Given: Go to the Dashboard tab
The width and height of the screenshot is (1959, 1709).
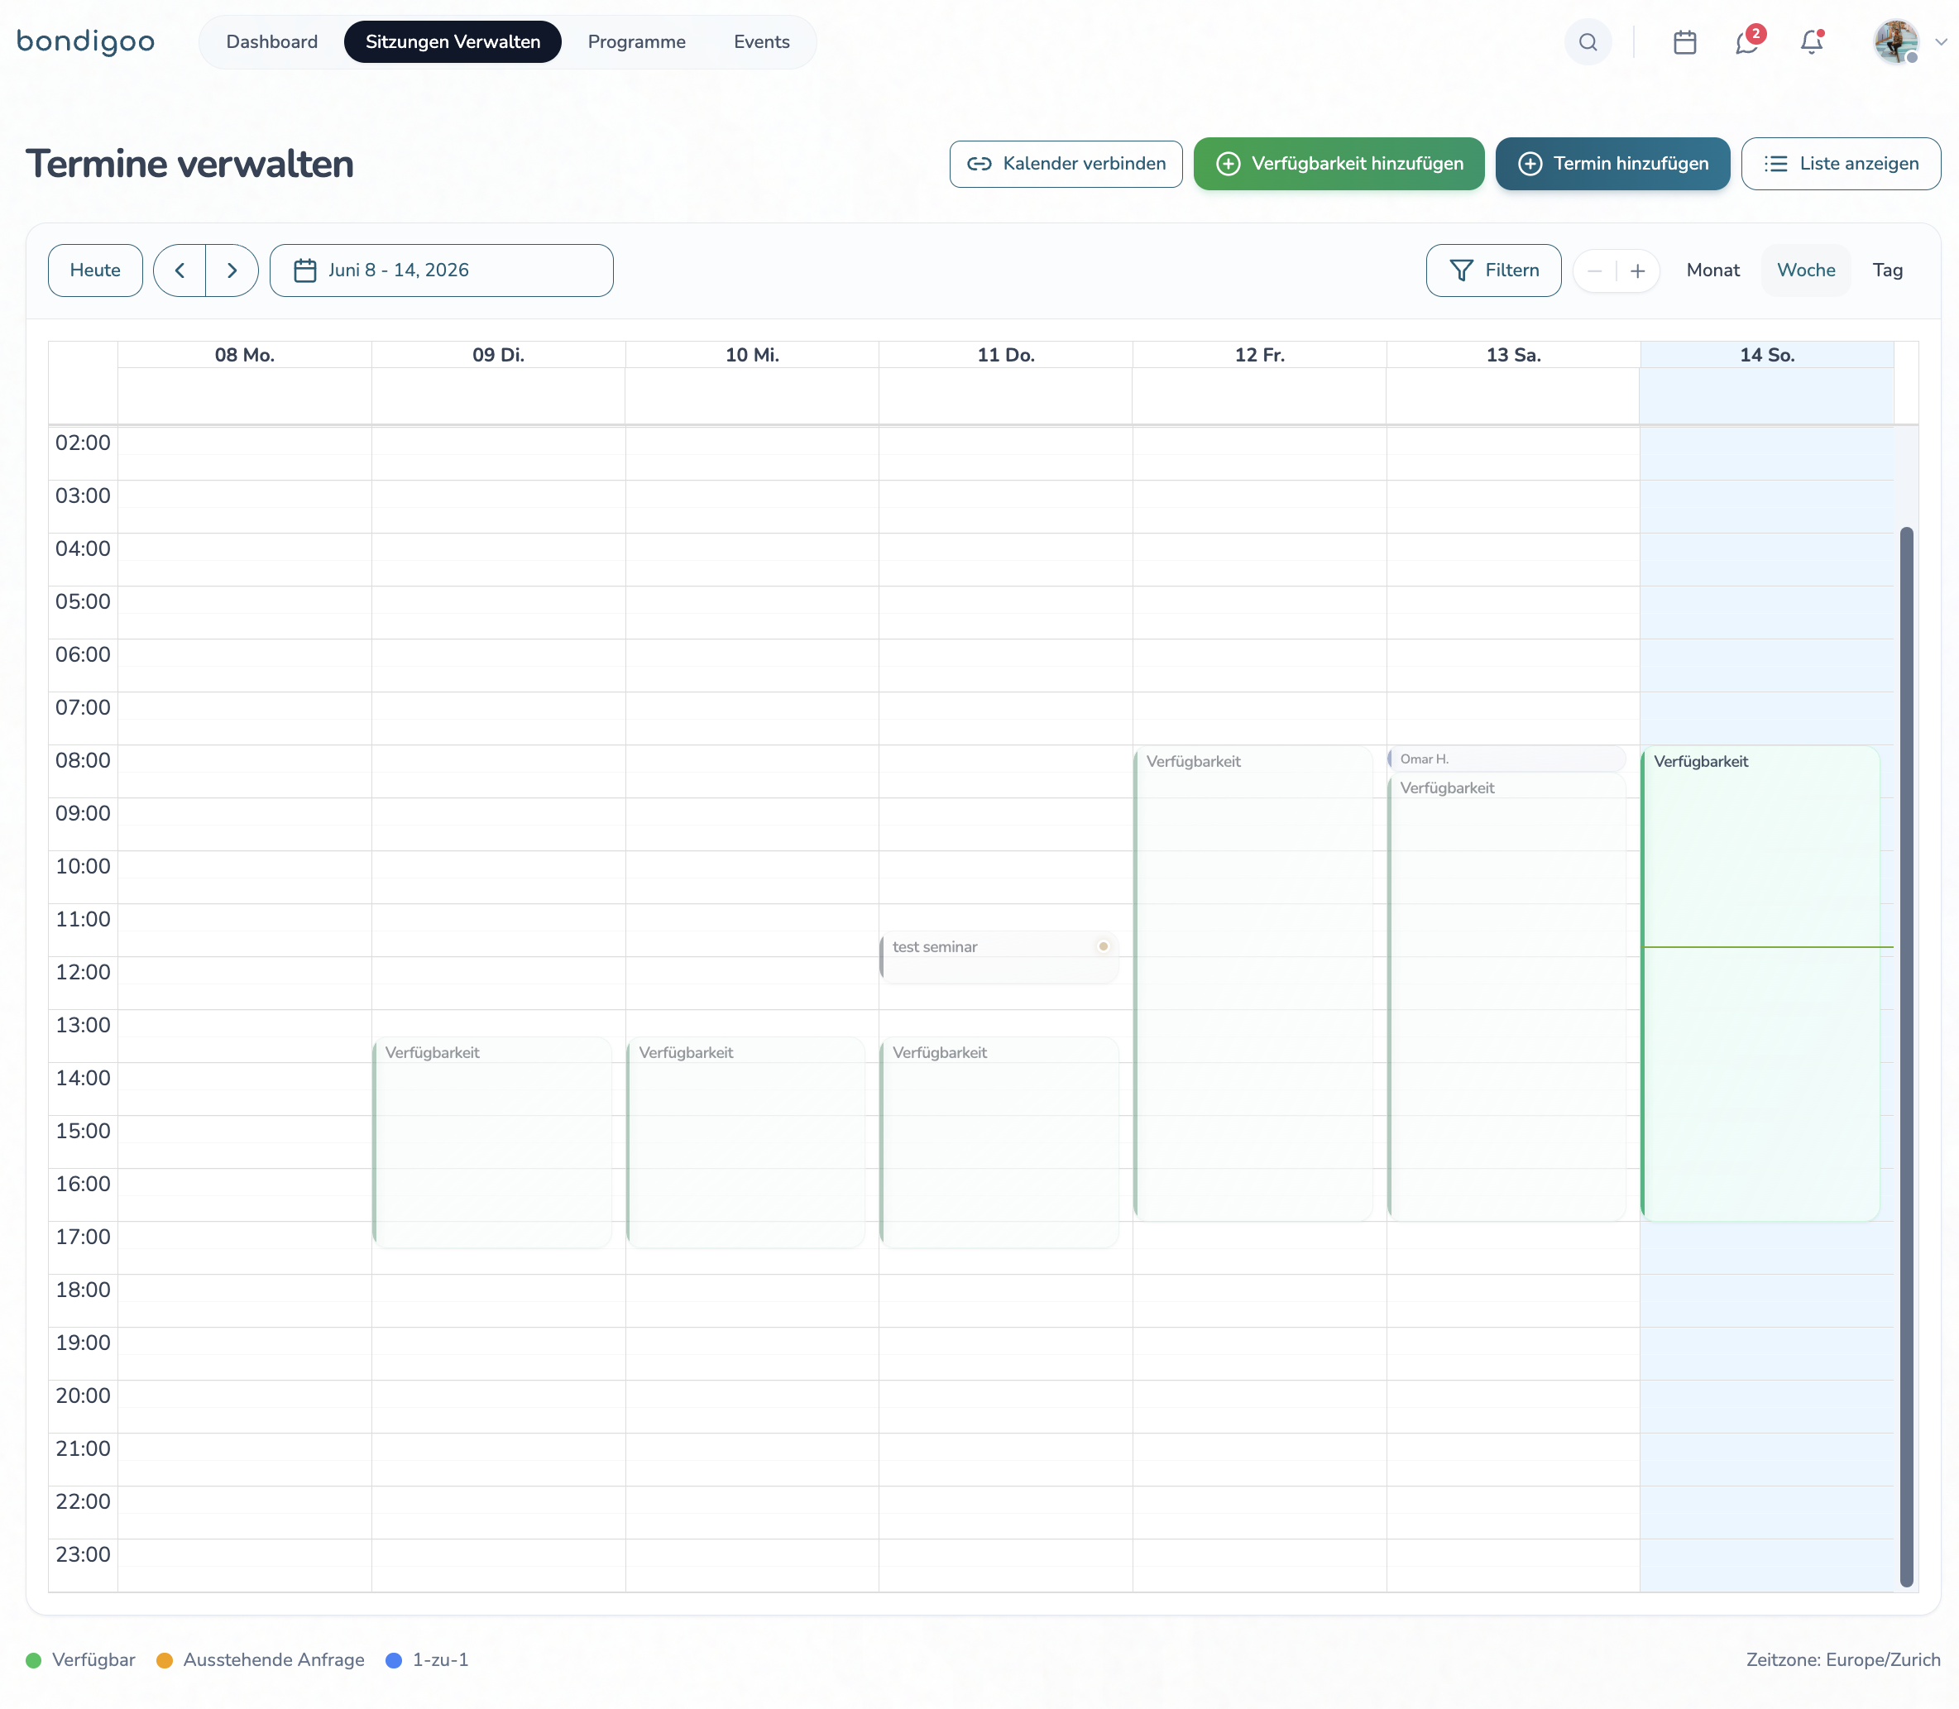Looking at the screenshot, I should tap(272, 42).
